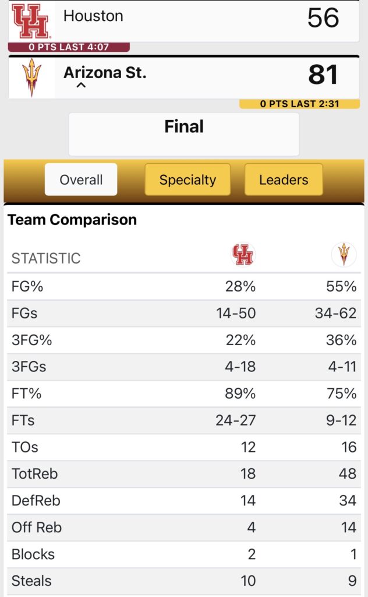368x597 pixels.
Task: Click the Team Comparison heading
Action: pyautogui.click(x=72, y=220)
